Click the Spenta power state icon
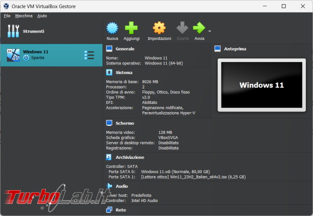Viewport: 313px width, 216px height. (x=26, y=58)
